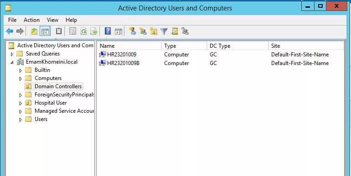Image resolution: width=351 pixels, height=176 pixels.
Task: Expand the Hospital User OU
Action: click(21, 103)
